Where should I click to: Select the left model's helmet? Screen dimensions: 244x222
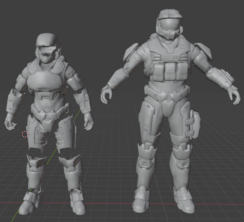click(x=48, y=48)
